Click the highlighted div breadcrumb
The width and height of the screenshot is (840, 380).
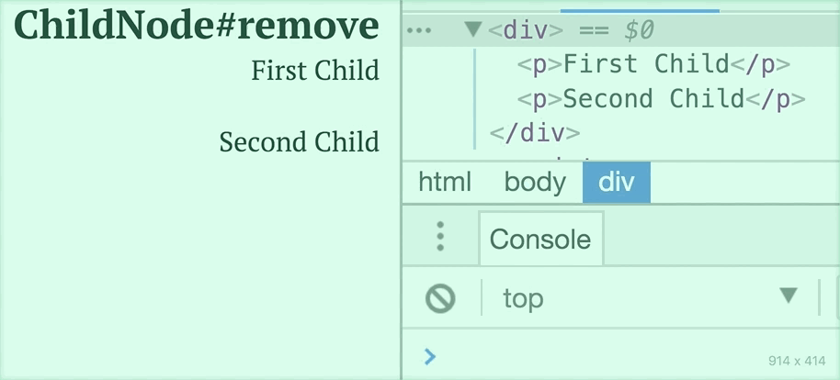click(x=617, y=183)
